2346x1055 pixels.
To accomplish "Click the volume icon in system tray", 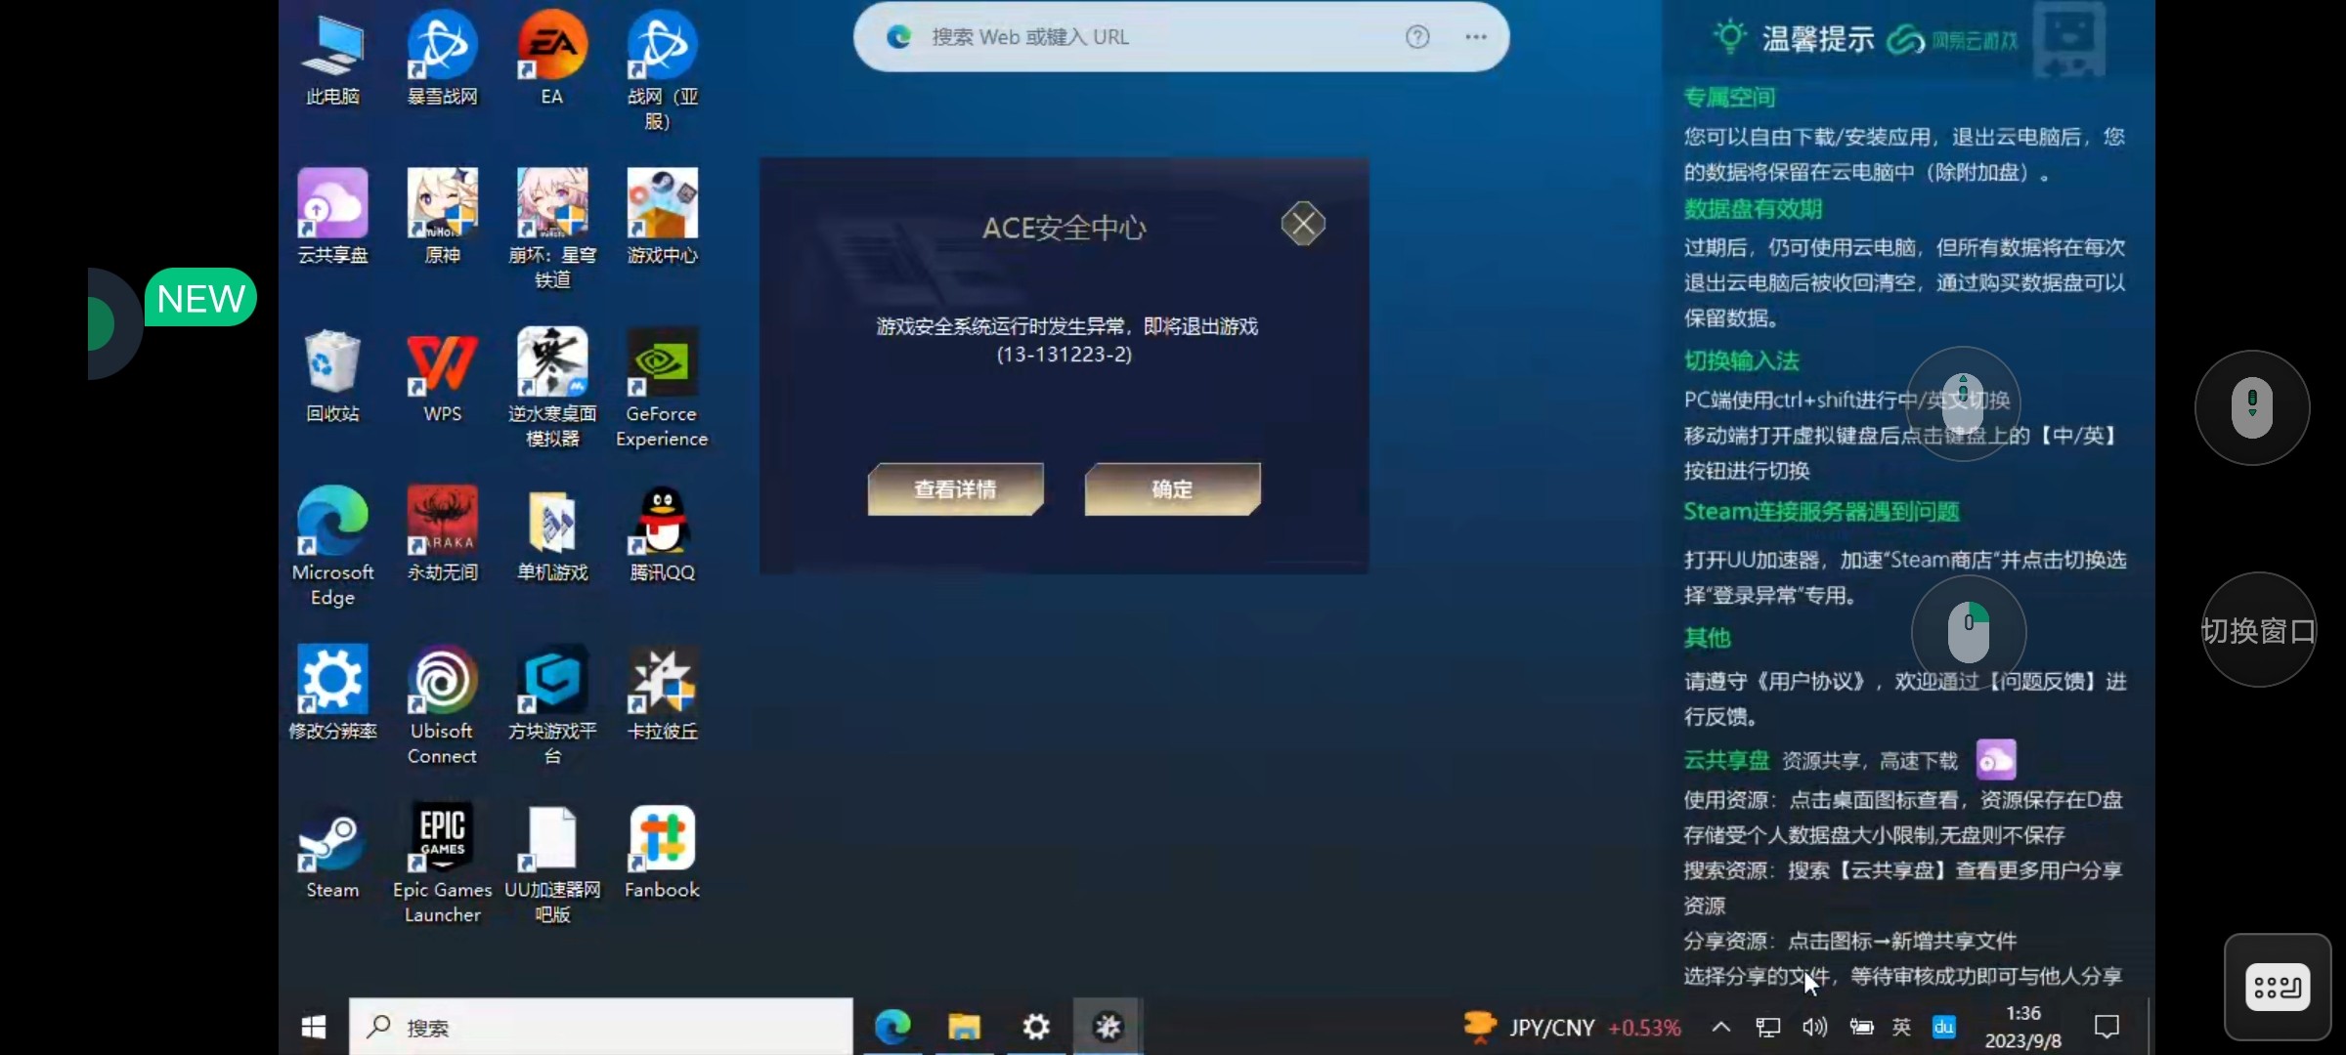I will click(x=1814, y=1027).
